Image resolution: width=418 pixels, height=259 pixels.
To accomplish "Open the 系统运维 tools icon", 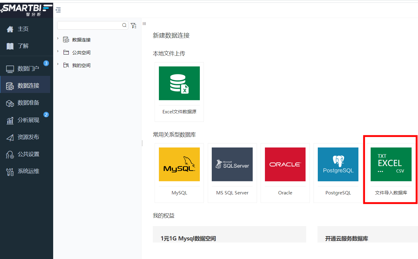I will pyautogui.click(x=10, y=172).
